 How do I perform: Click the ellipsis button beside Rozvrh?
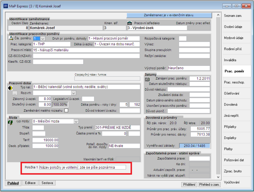click(15, 93)
